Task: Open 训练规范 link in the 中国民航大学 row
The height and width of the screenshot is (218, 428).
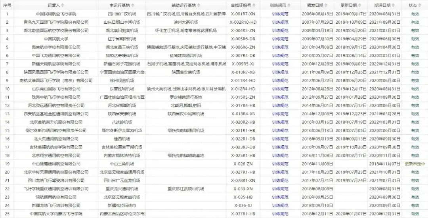Action: 280,39
